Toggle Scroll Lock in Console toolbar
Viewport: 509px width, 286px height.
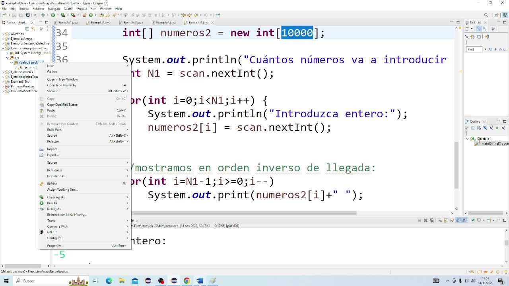(446, 220)
